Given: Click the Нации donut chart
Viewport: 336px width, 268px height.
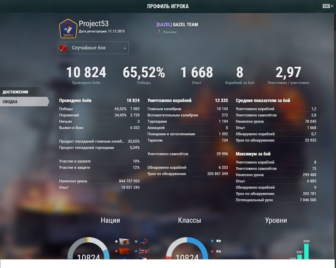Looking at the screenshot, I should pyautogui.click(x=88, y=249).
